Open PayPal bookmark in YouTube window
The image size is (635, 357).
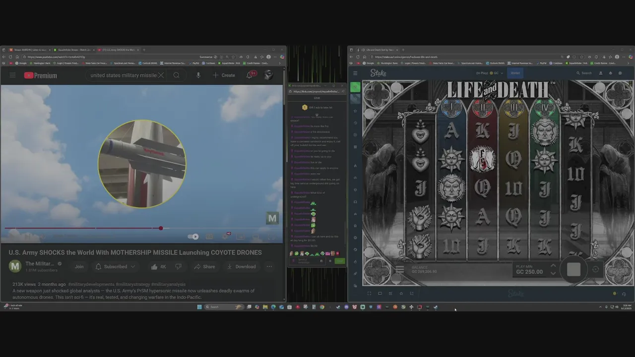pos(194,63)
